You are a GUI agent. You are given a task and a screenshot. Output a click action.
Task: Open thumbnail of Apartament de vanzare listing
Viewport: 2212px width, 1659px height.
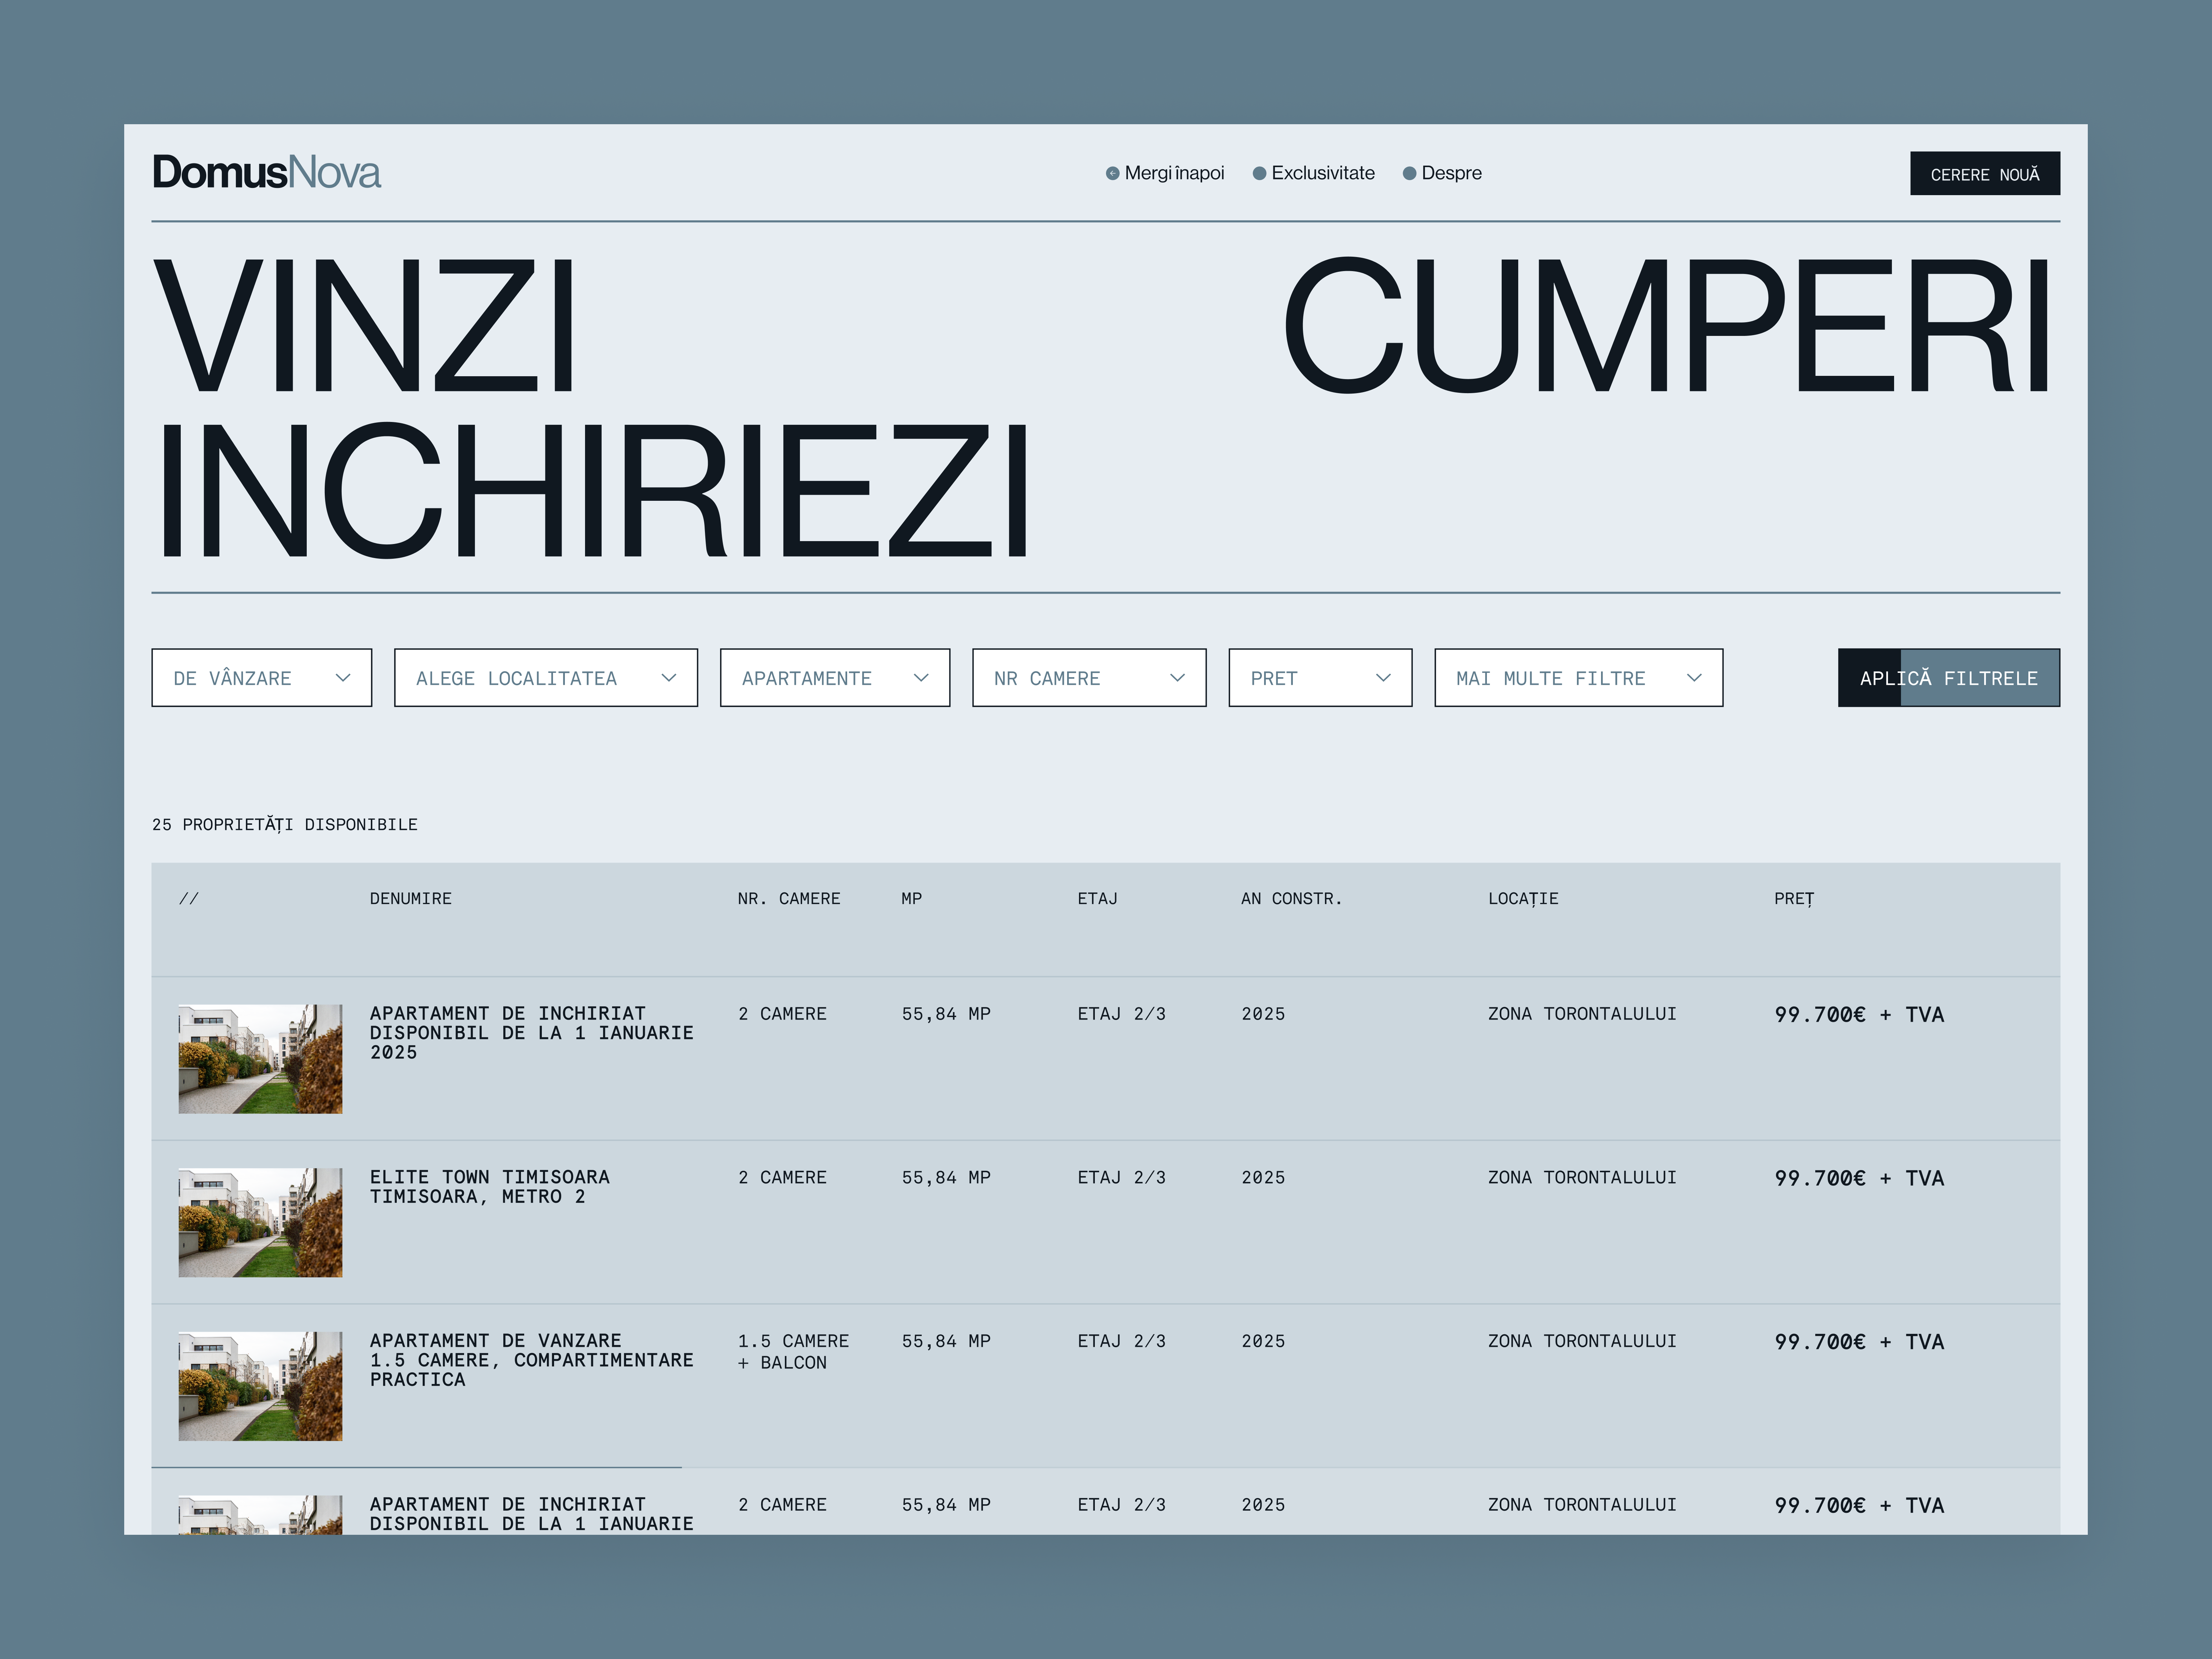pyautogui.click(x=260, y=1386)
